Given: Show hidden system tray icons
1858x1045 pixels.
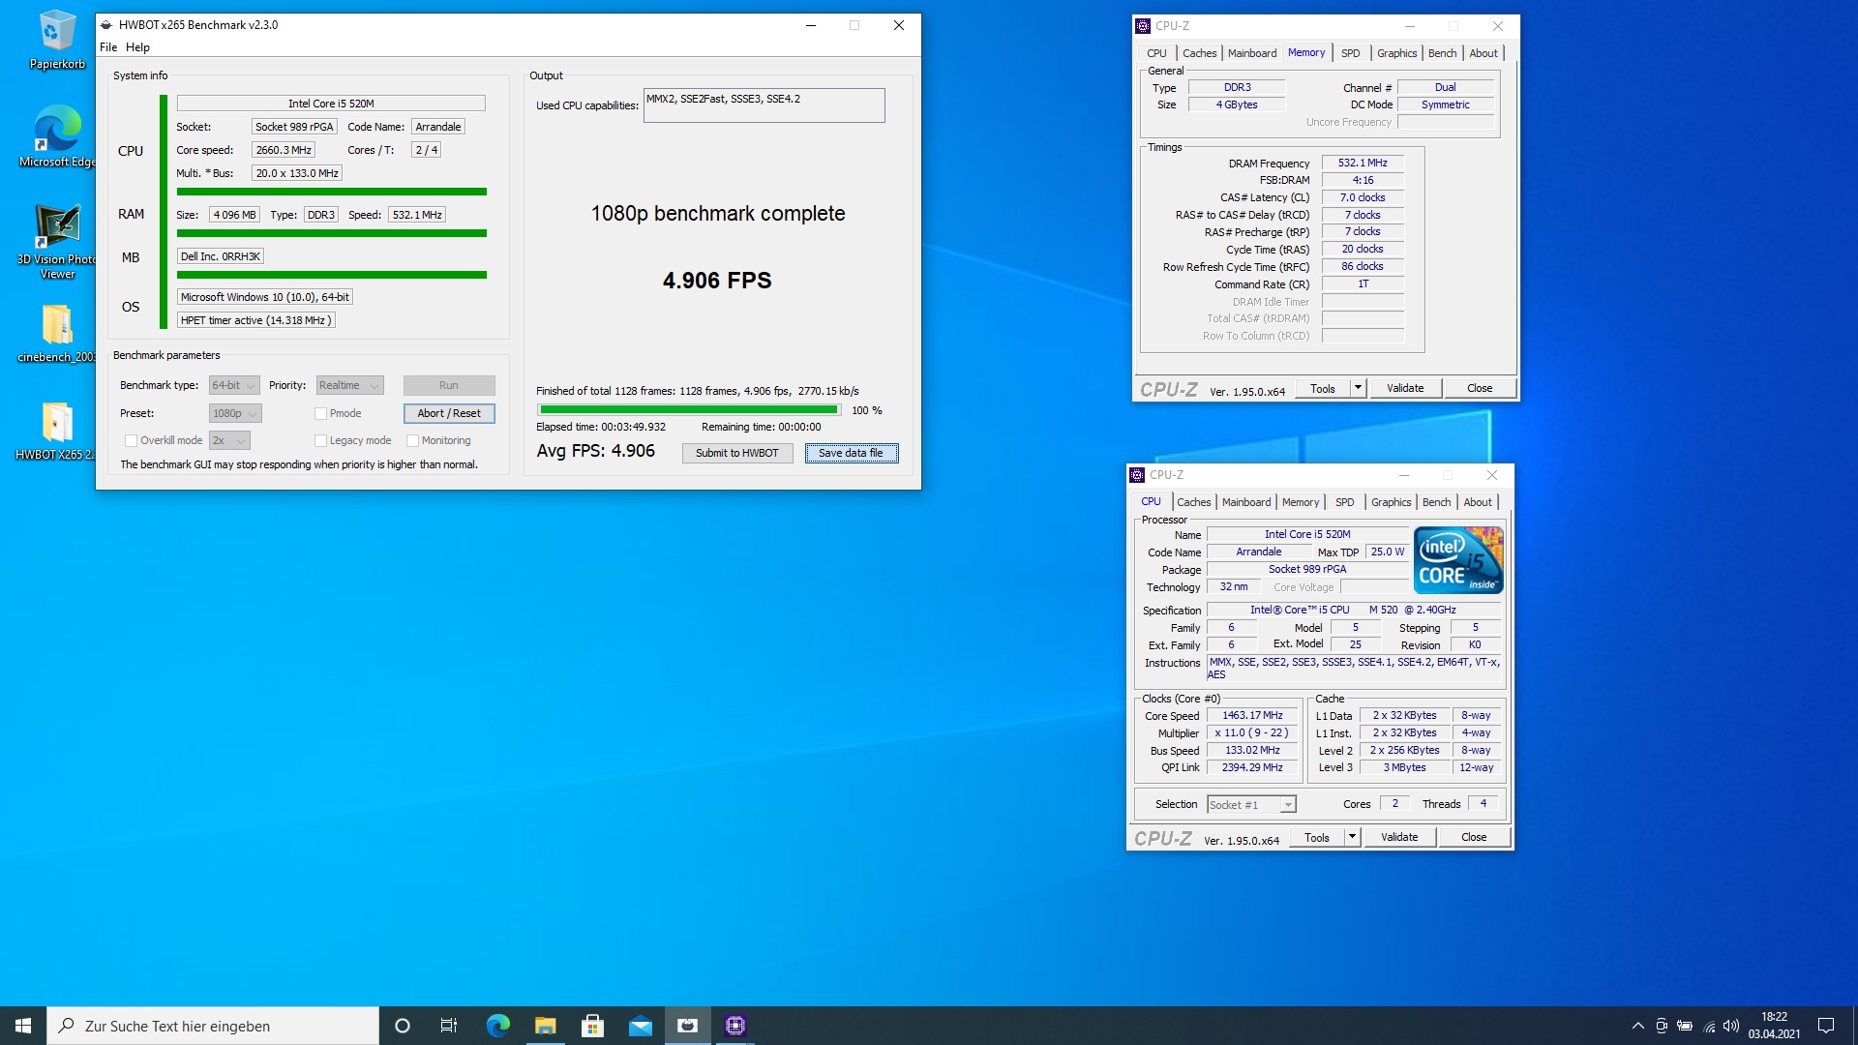Looking at the screenshot, I should pyautogui.click(x=1637, y=1026).
